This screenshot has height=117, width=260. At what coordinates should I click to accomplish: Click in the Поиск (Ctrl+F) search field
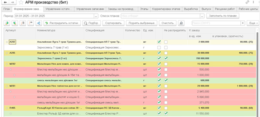click(x=216, y=23)
